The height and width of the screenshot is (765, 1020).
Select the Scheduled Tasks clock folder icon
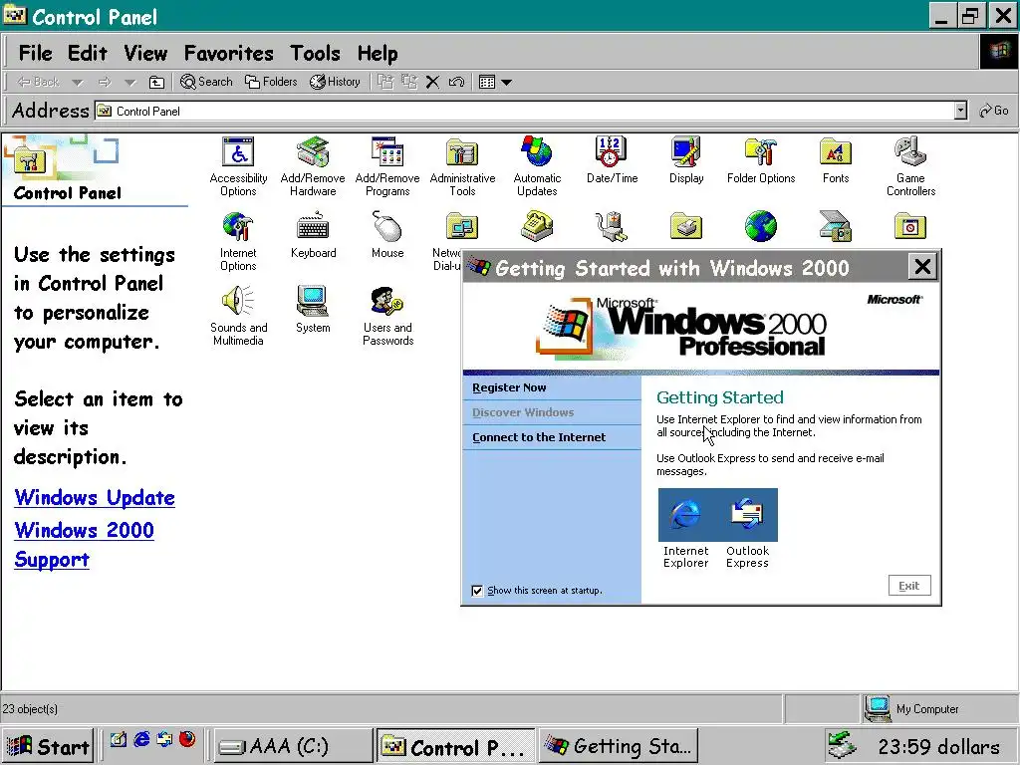(910, 226)
